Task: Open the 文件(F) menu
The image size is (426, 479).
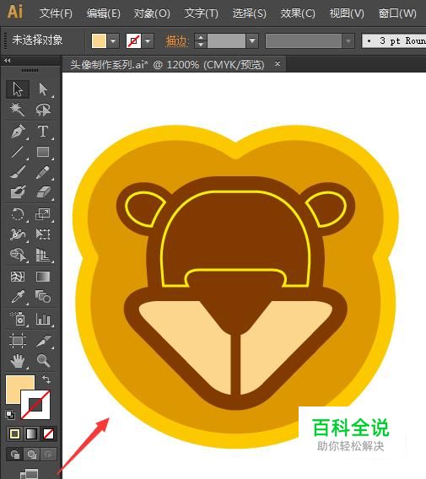Action: [56, 13]
